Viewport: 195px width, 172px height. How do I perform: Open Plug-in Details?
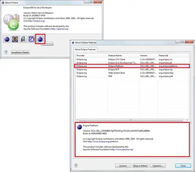point(140,166)
